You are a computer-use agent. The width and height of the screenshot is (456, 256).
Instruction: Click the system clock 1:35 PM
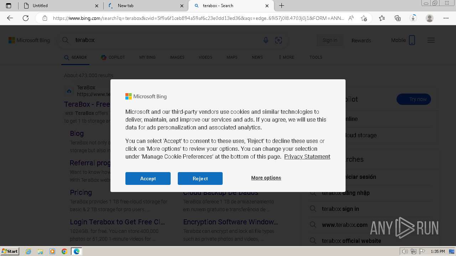pos(438,251)
